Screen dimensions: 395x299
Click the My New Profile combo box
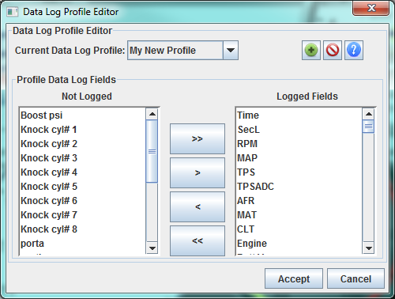coord(182,50)
